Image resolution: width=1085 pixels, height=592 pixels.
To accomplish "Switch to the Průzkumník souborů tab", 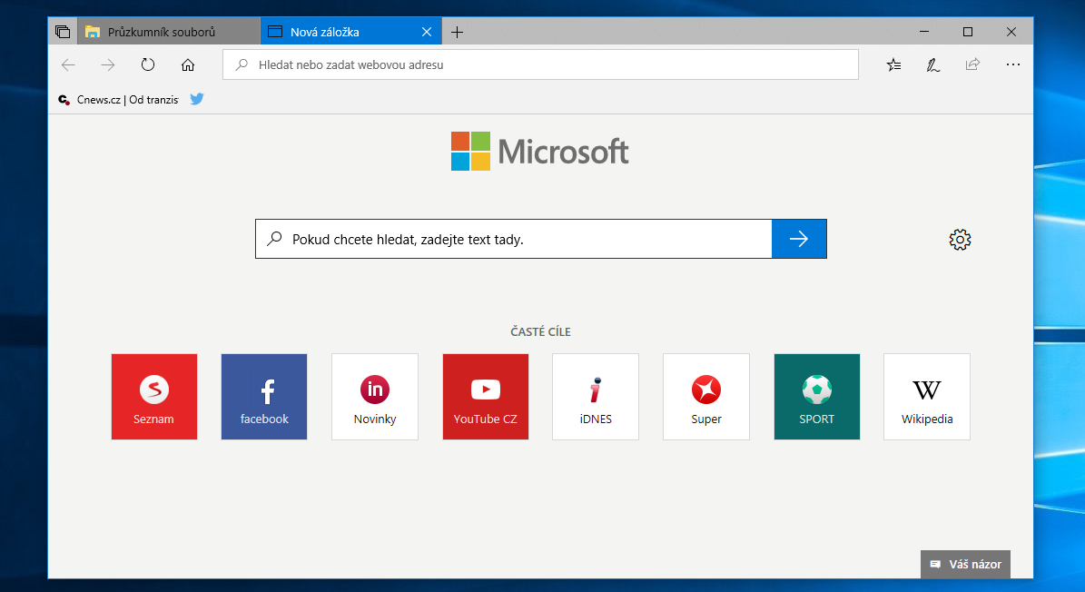I will (161, 32).
